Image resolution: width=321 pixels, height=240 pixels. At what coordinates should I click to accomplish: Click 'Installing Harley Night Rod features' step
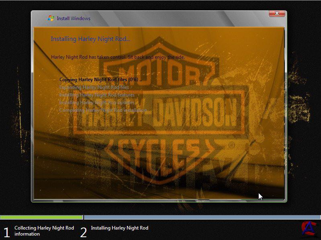point(97,95)
